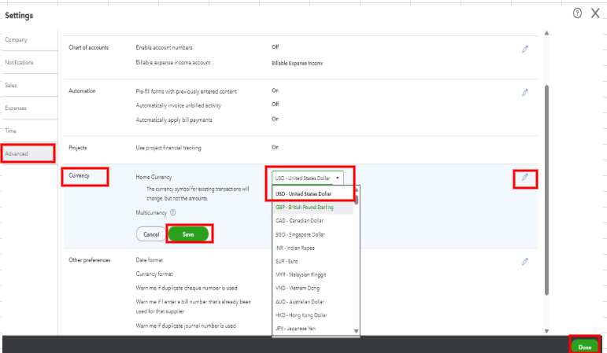Pick INR - Indian Rupee currency
This screenshot has width=607, height=353.
click(x=295, y=248)
